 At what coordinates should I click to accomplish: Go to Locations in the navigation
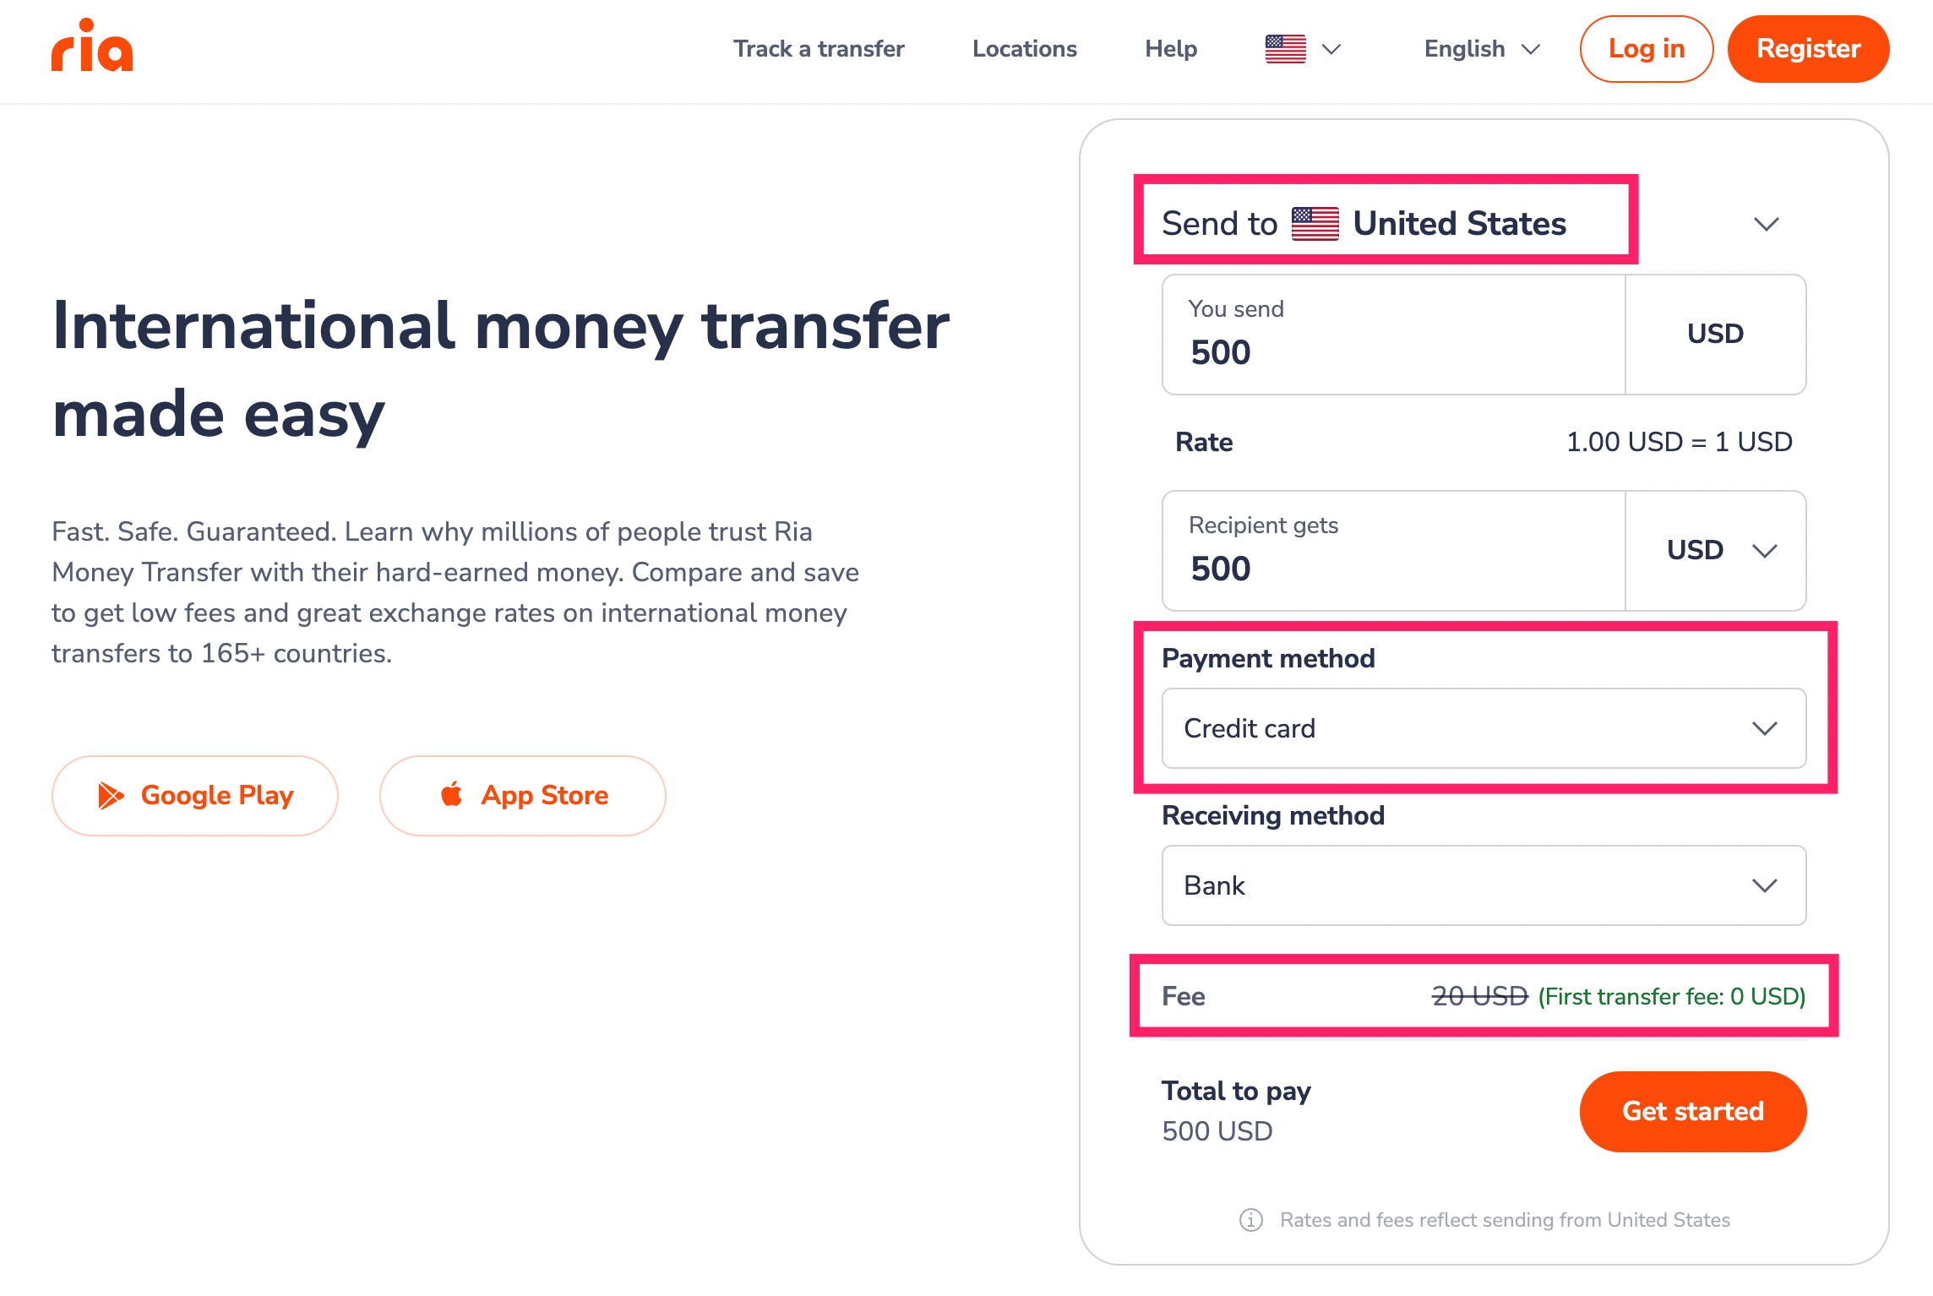point(1024,49)
